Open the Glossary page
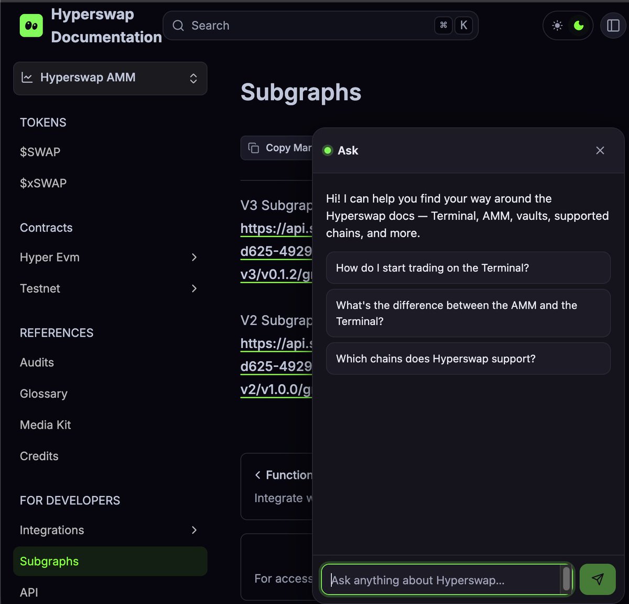This screenshot has height=604, width=629. click(x=44, y=394)
